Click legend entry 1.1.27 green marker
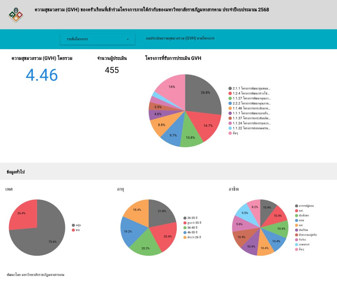Viewport: 337px width, 288px height. point(230,98)
